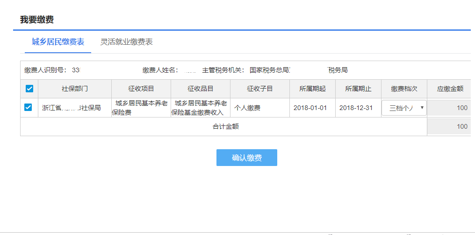Click the 缴费档次 column header
475x235 pixels.
point(404,89)
